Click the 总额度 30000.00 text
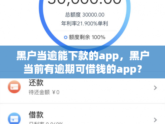Viewport: 165px width, 124px height. [85, 15]
